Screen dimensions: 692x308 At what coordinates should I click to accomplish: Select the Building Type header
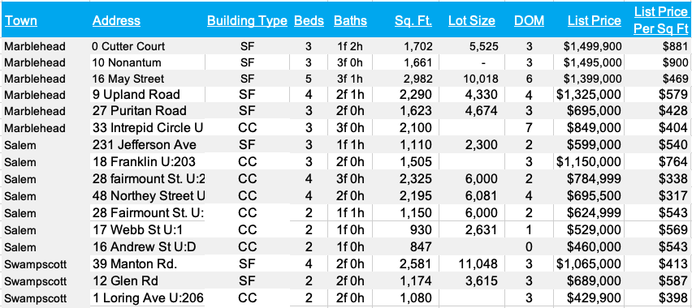coord(247,21)
